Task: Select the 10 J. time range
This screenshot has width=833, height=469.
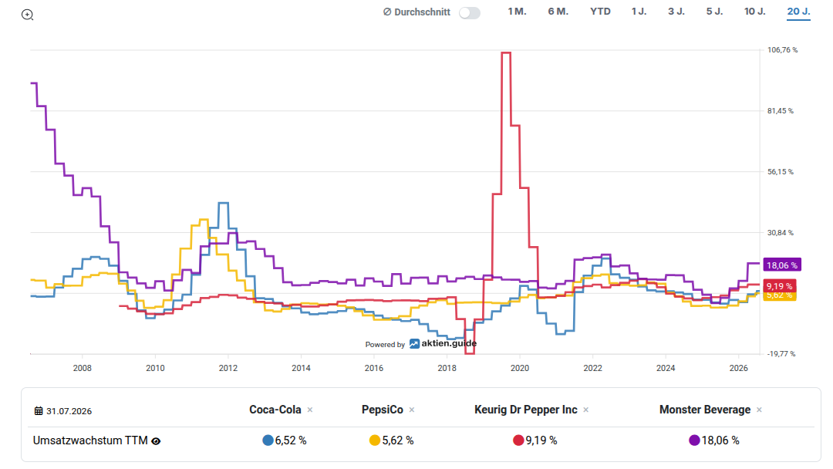Action: coord(755,12)
